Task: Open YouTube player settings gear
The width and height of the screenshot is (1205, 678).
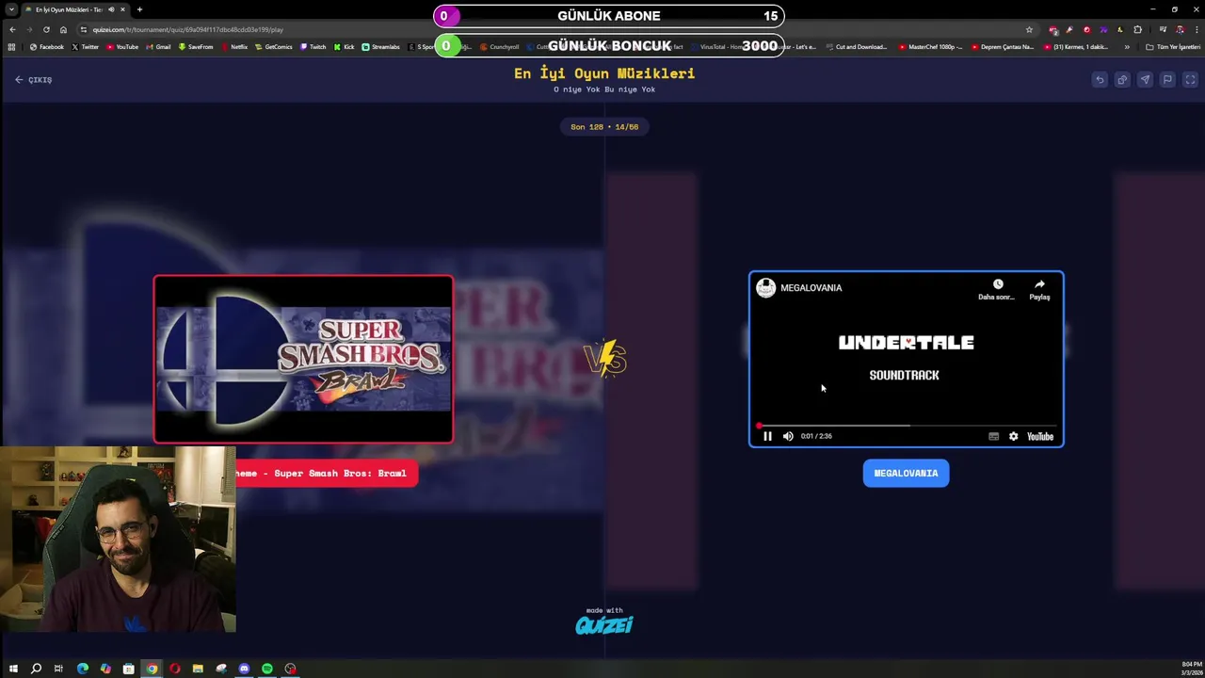Action: [x=1013, y=436]
